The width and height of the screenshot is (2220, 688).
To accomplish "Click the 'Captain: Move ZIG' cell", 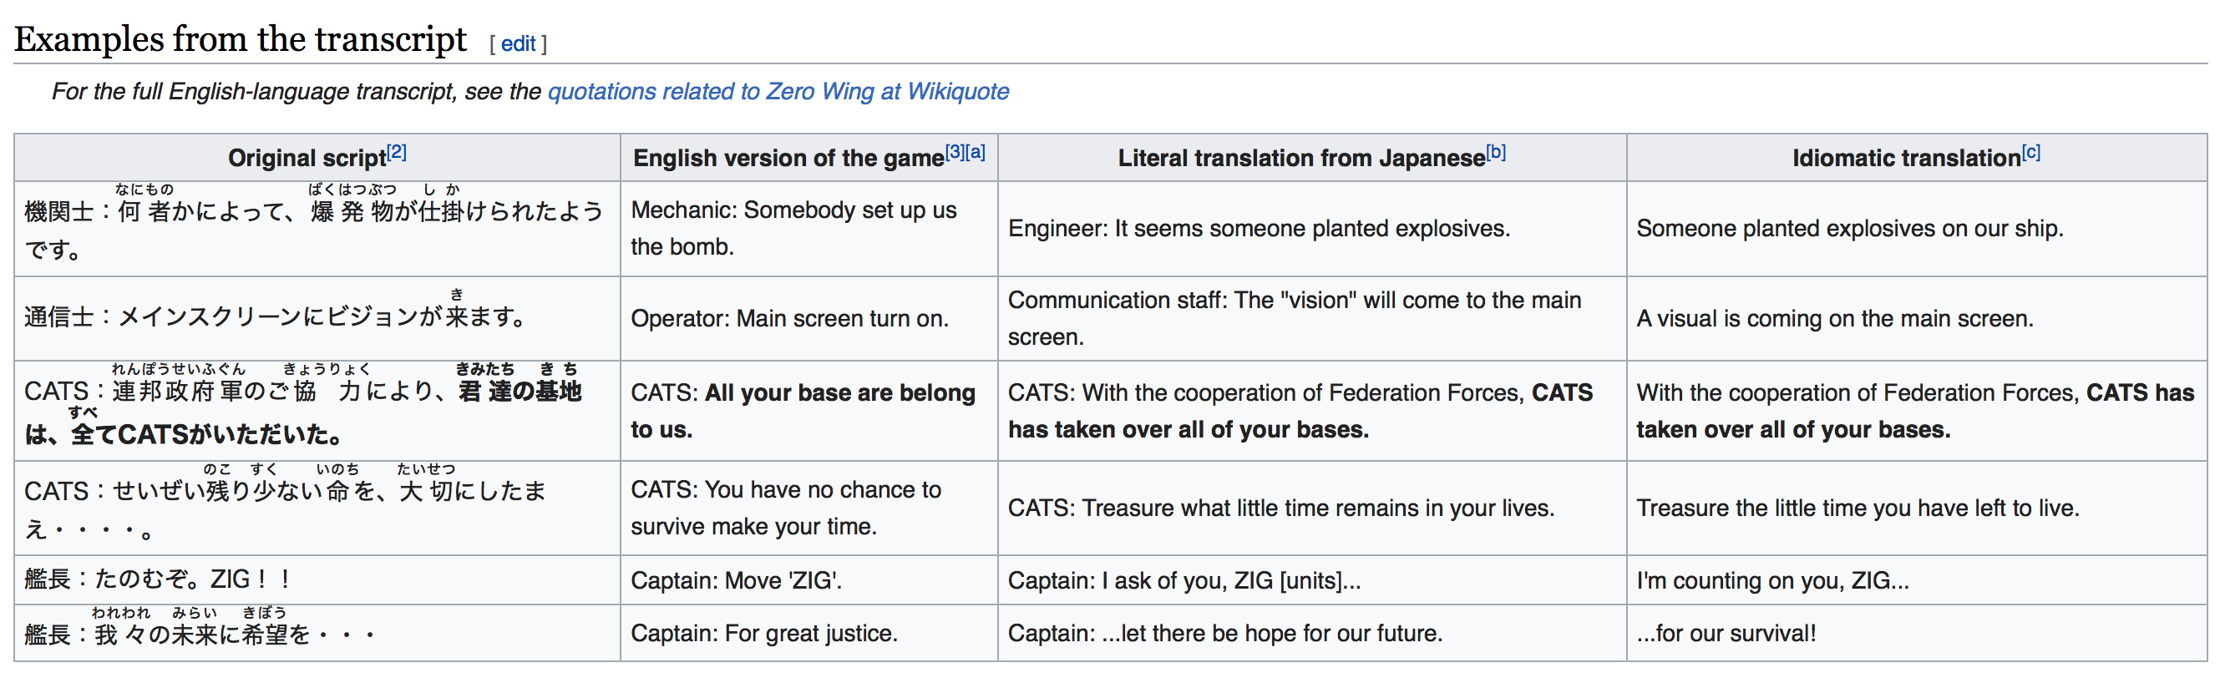I will tap(736, 580).
